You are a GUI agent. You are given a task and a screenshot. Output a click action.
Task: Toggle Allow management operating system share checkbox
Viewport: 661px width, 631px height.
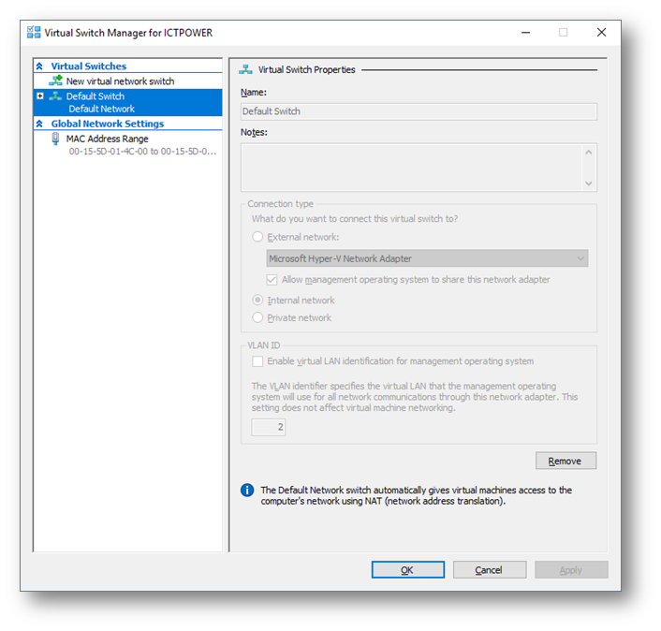pyautogui.click(x=272, y=280)
